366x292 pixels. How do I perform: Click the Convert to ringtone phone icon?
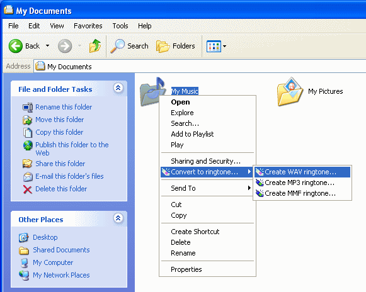tap(166, 172)
